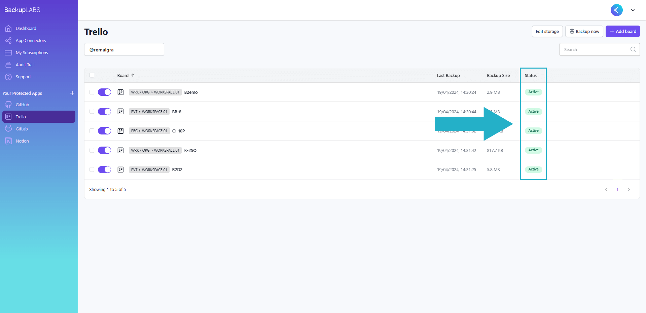Image resolution: width=646 pixels, height=313 pixels.
Task: Click the Notion icon in sidebar
Action: [x=8, y=141]
